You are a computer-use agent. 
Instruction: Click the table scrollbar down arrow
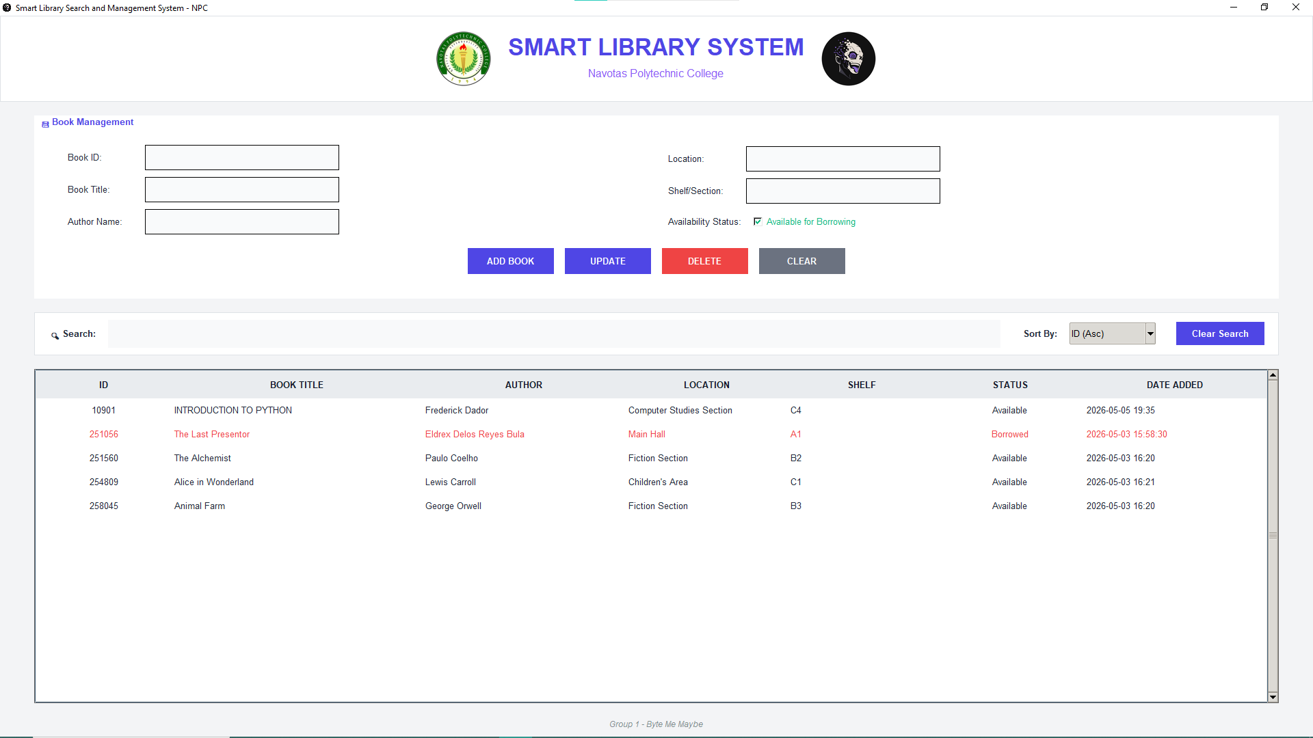pyautogui.click(x=1273, y=697)
